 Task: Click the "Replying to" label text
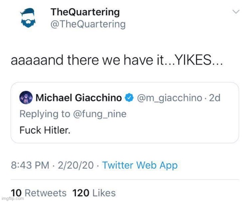tap(45, 114)
